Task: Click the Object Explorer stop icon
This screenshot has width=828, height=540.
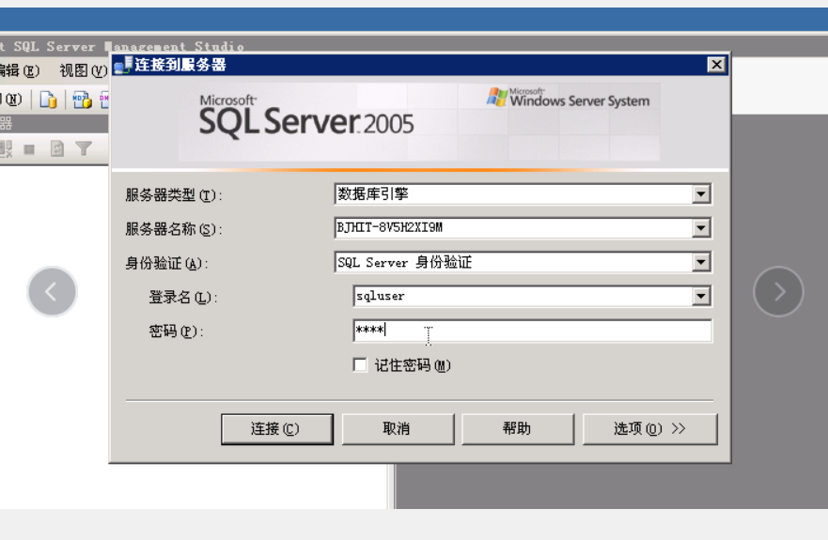Action: (x=29, y=149)
